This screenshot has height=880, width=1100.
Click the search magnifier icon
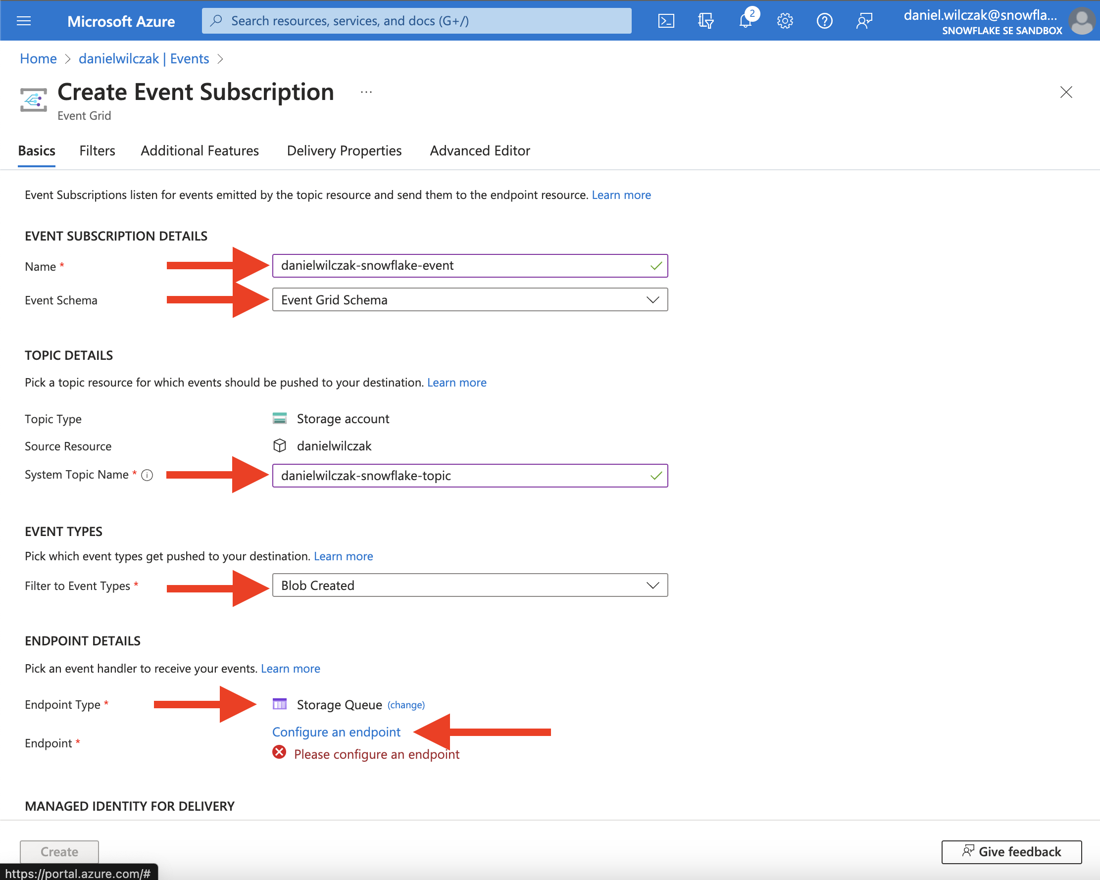pyautogui.click(x=217, y=21)
